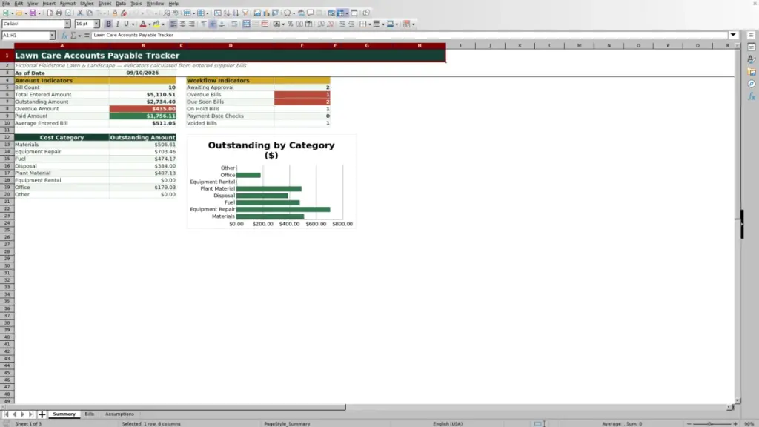759x427 pixels.
Task: Click the zoom in plus button
Action: pyautogui.click(x=735, y=423)
